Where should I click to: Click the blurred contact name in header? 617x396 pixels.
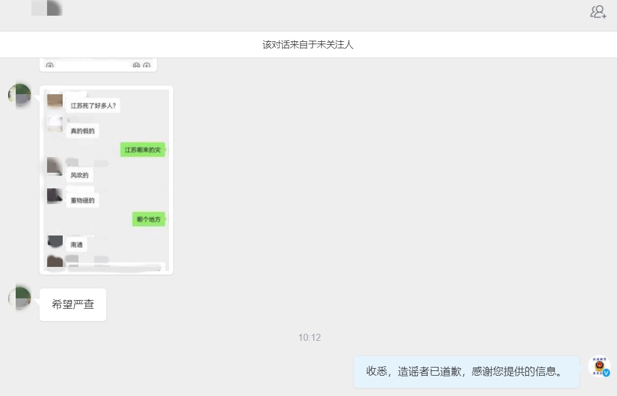point(46,8)
